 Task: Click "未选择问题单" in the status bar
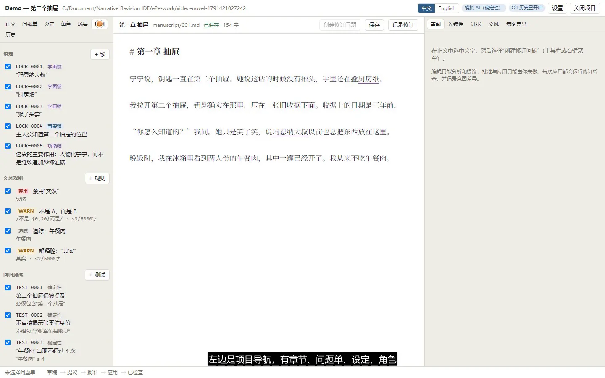[20, 373]
